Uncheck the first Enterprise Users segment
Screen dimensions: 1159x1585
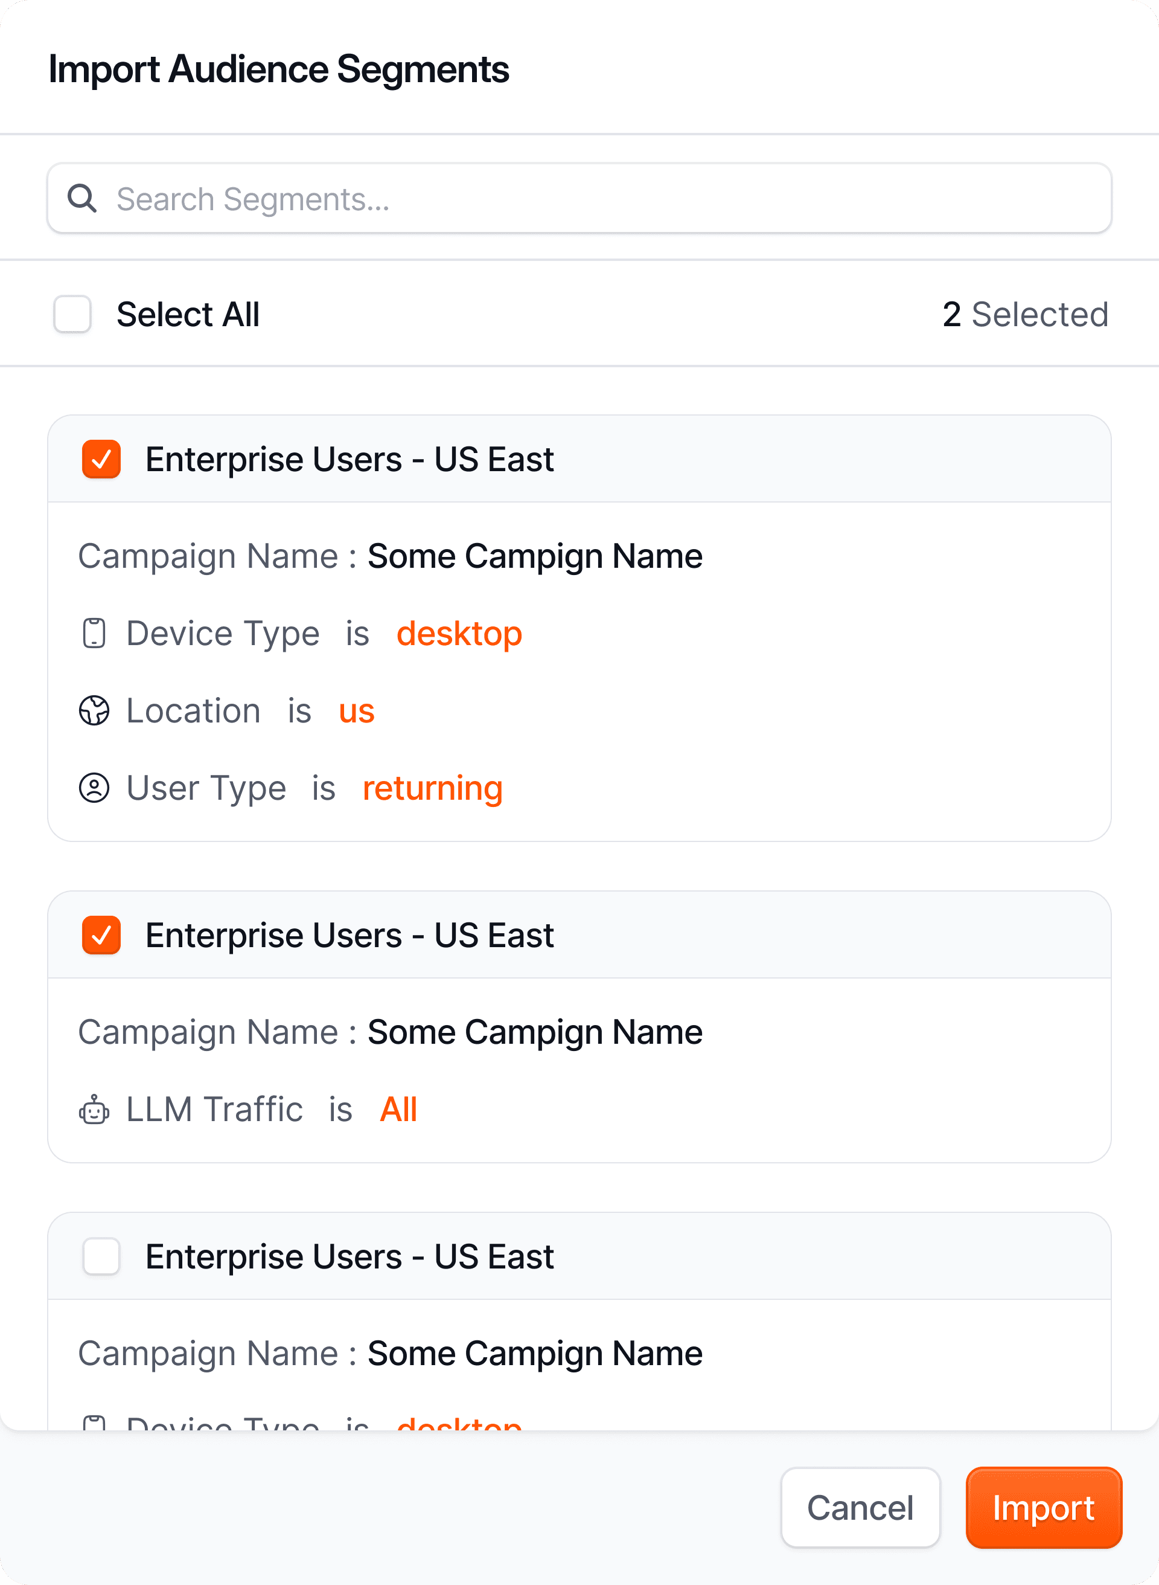(x=102, y=459)
